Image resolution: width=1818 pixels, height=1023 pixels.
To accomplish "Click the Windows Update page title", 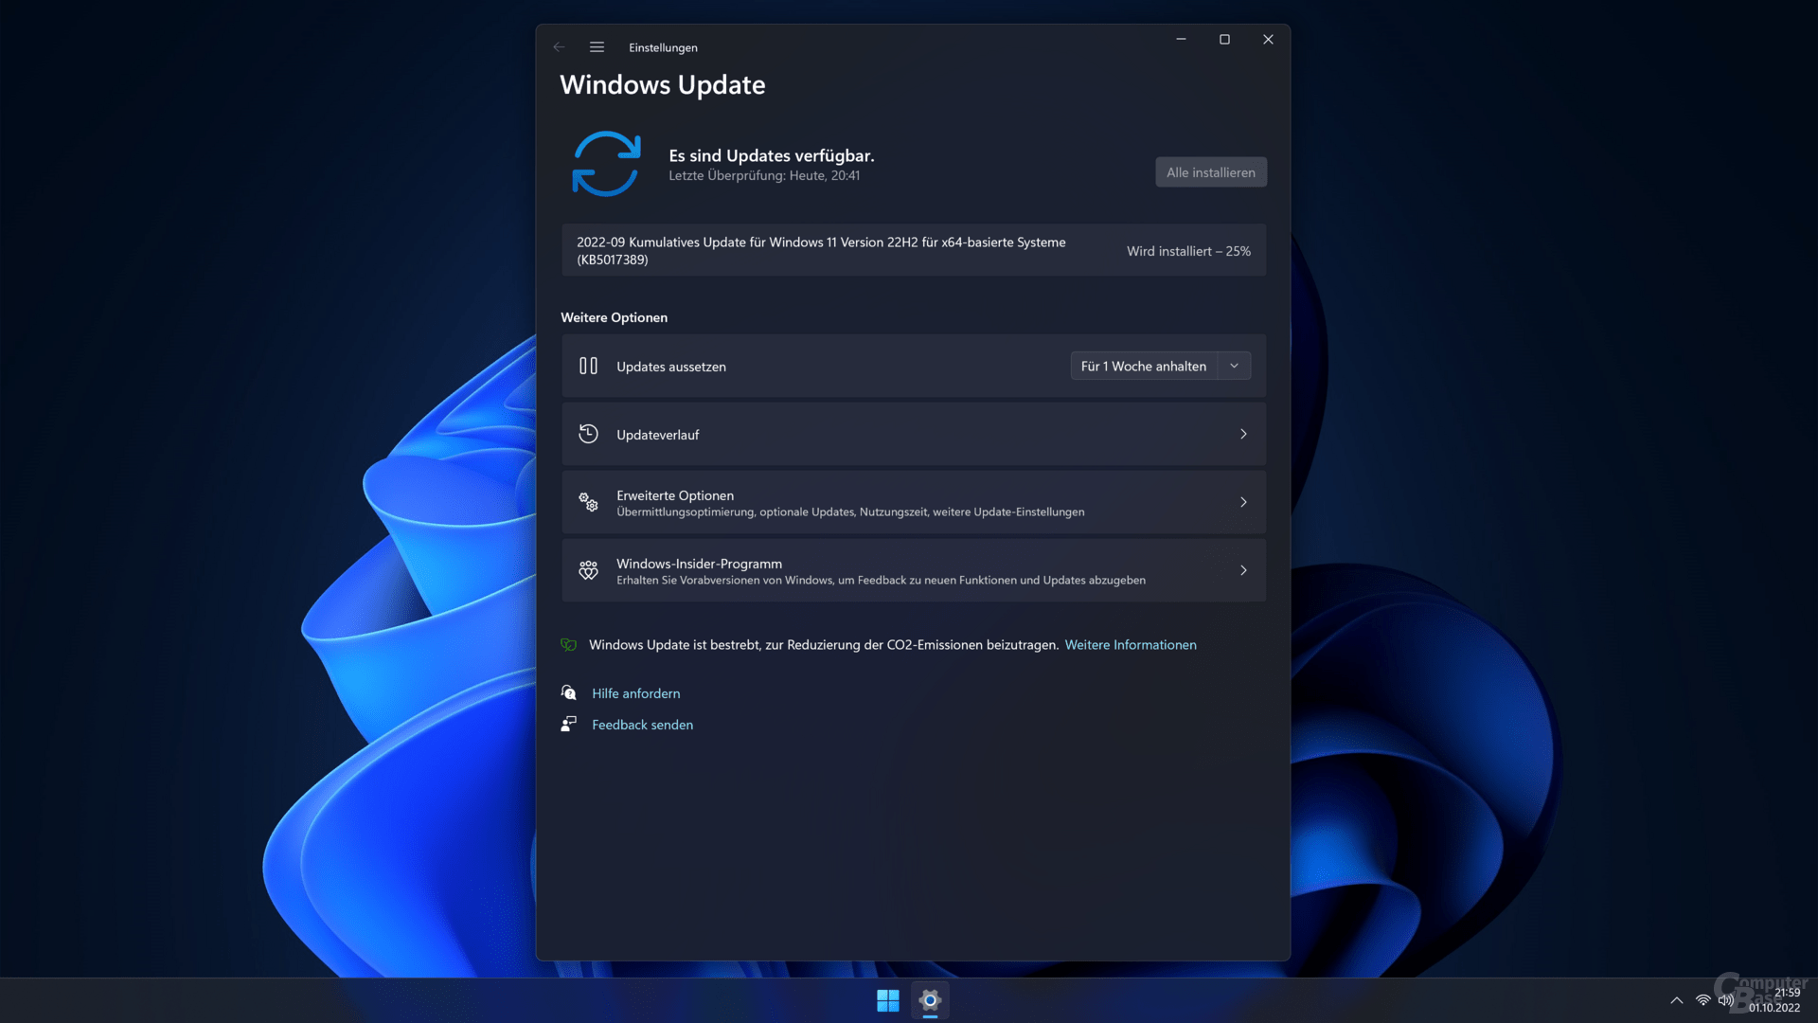I will 662,85.
